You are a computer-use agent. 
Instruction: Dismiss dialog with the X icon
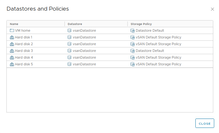(x=212, y=9)
